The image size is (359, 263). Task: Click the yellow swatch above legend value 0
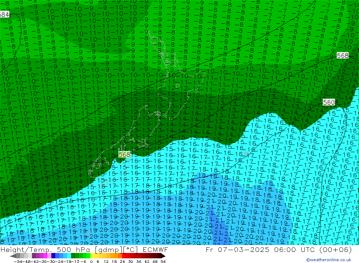[x=92, y=256]
